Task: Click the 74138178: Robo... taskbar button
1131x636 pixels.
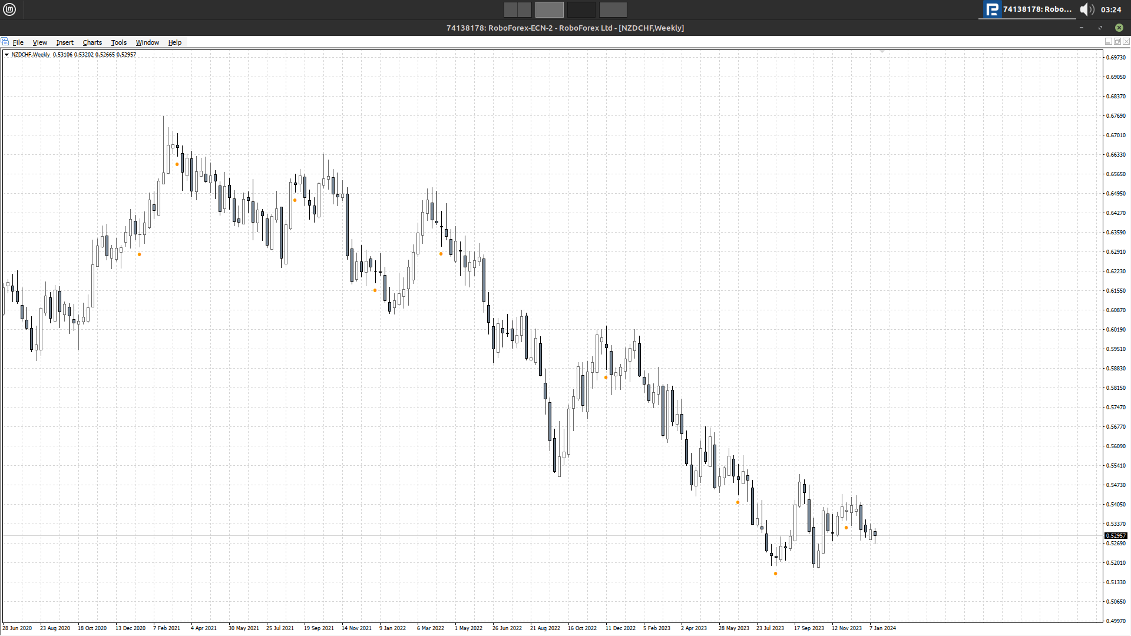Action: pos(1028,9)
